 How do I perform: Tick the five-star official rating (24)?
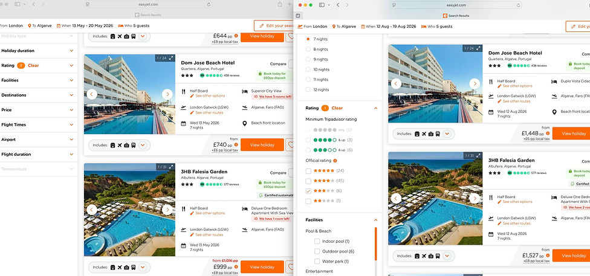click(x=308, y=171)
